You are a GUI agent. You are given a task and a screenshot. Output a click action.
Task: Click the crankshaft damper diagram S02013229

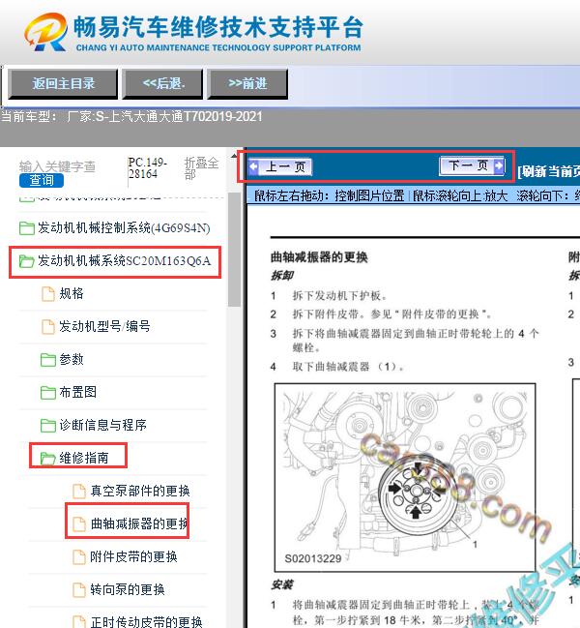tap(405, 477)
